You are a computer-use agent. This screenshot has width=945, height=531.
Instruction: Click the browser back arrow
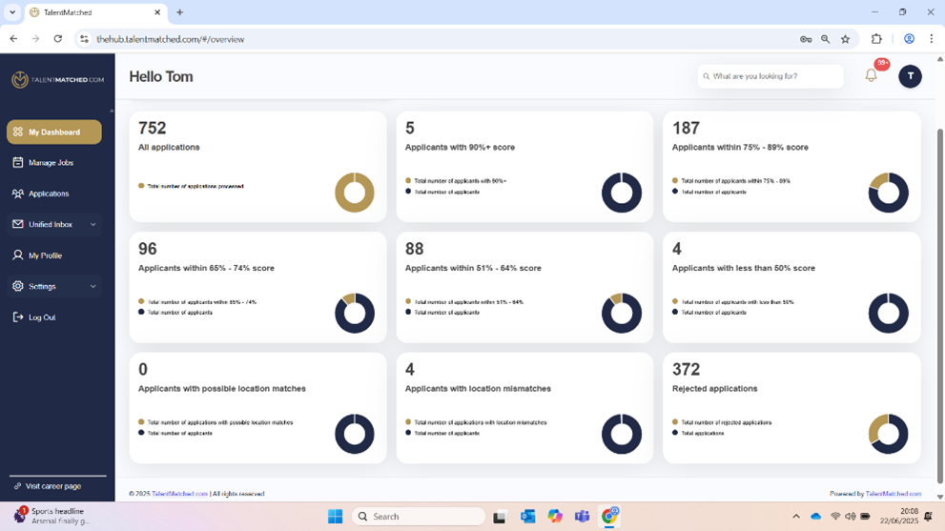13,39
